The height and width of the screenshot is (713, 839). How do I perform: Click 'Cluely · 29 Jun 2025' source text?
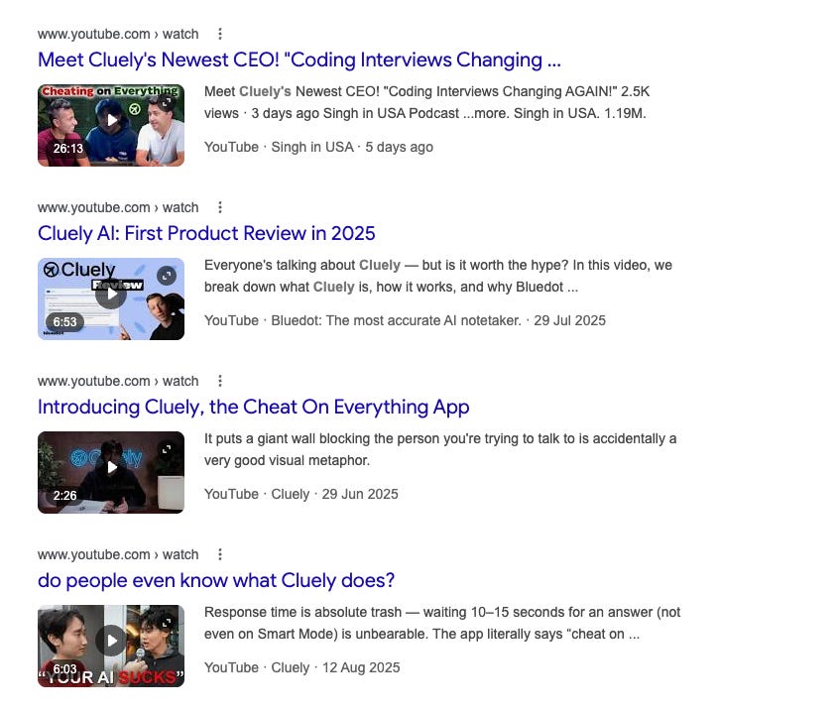[x=334, y=494]
